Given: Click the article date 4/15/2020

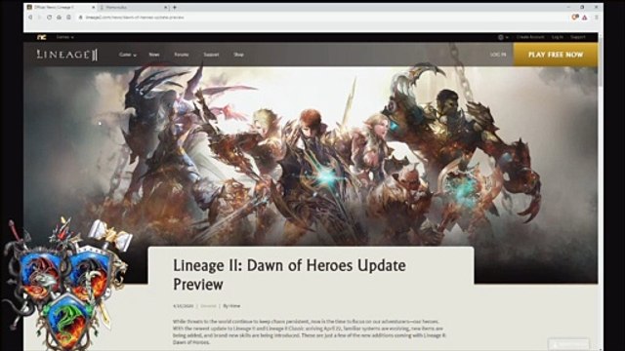Looking at the screenshot, I should pos(183,306).
